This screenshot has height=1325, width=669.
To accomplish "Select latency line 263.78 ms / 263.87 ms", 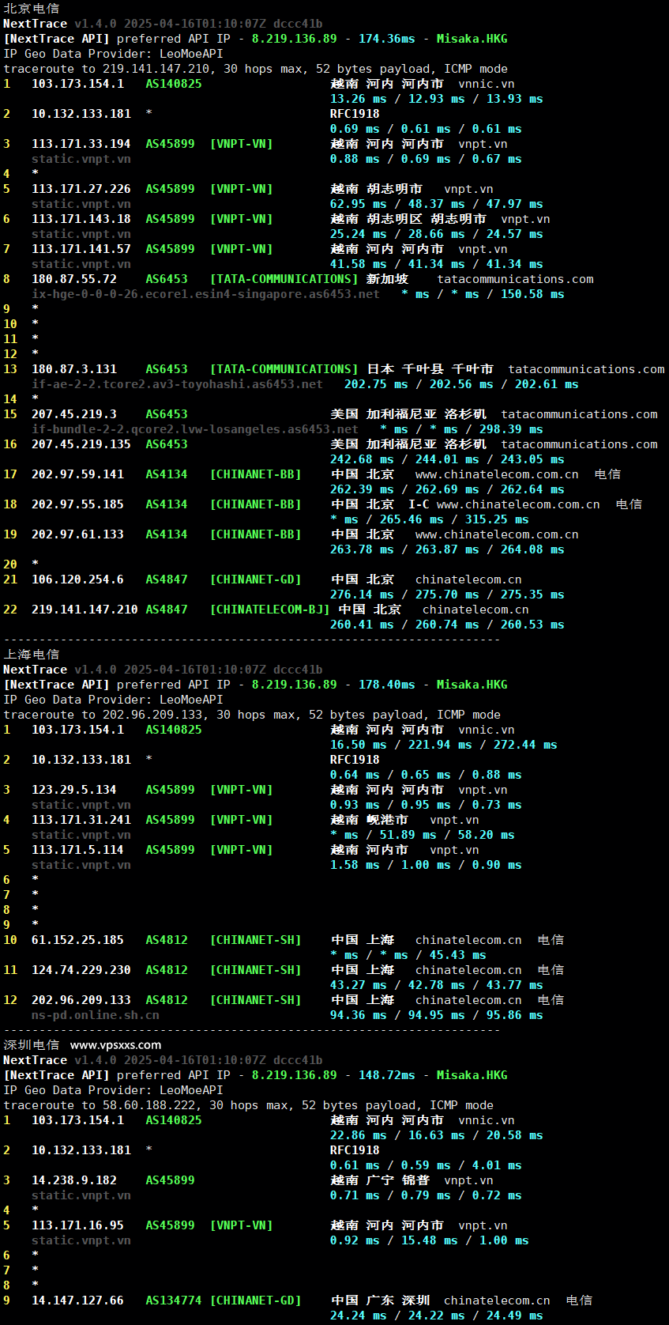I will click(447, 549).
